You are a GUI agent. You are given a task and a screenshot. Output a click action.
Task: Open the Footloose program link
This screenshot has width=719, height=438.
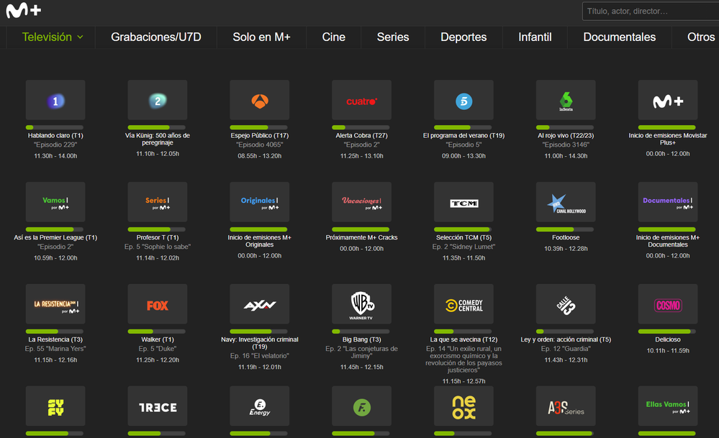(566, 237)
